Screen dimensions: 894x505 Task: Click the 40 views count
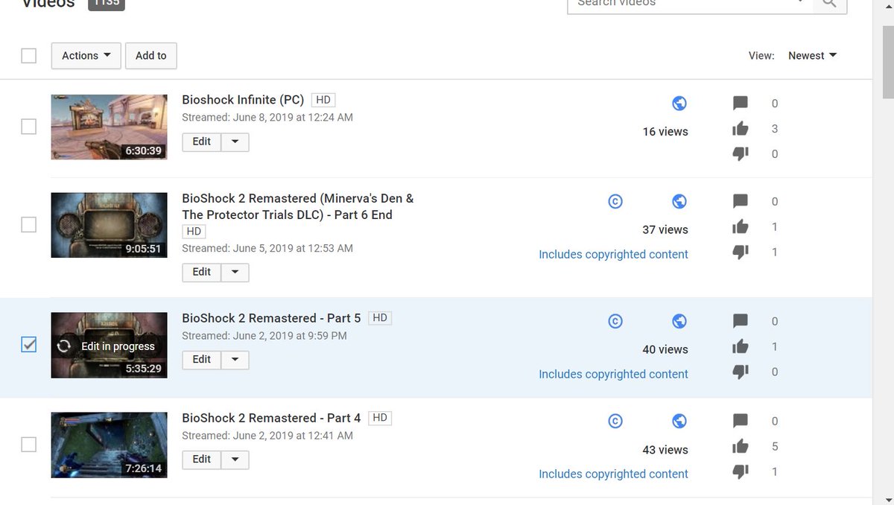tap(665, 349)
